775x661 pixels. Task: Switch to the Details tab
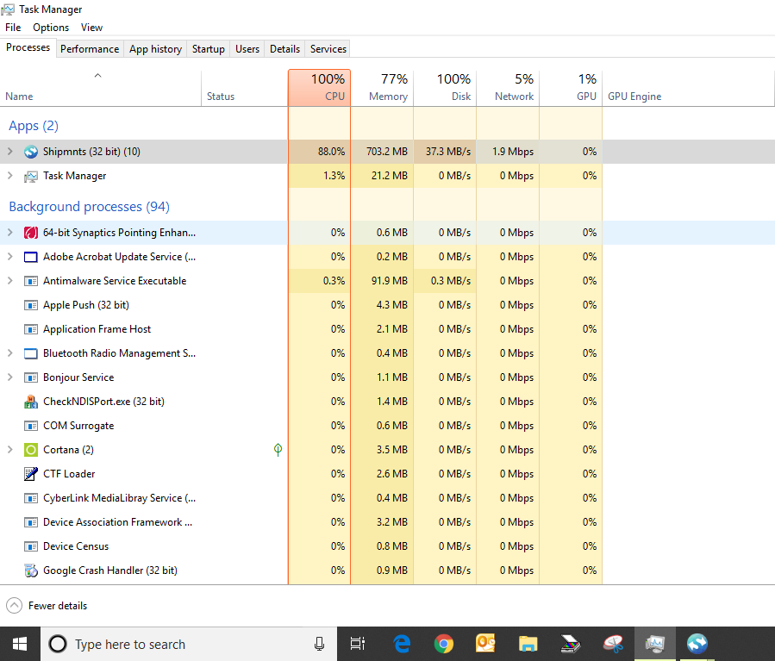(284, 49)
